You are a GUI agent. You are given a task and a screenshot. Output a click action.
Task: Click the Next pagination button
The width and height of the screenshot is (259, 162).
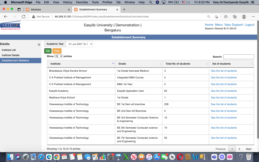tap(249, 149)
